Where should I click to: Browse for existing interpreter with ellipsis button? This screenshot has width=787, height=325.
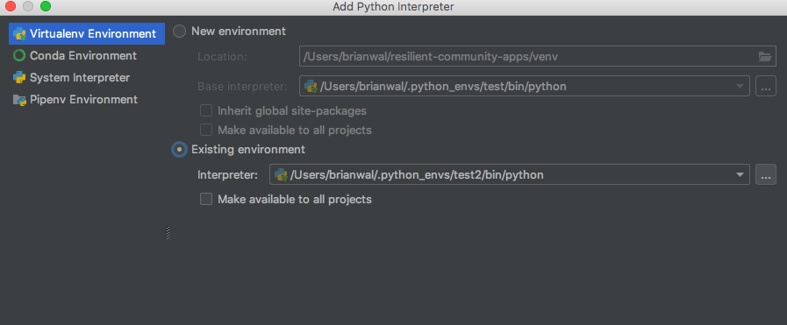(765, 175)
